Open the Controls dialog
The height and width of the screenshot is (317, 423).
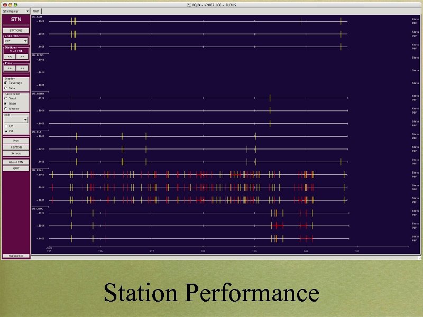[16, 147]
